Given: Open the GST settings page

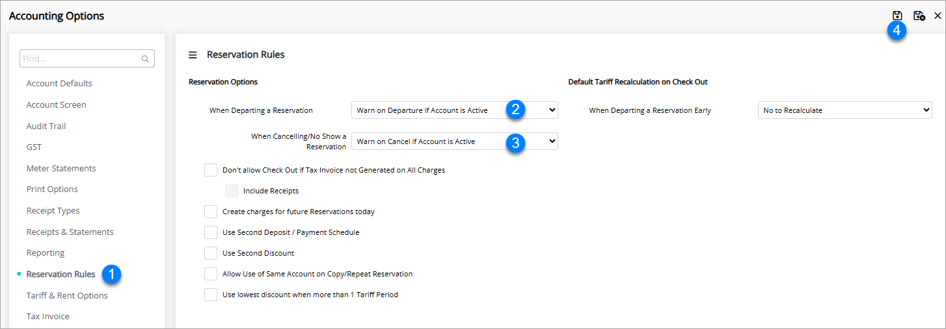Looking at the screenshot, I should [34, 147].
